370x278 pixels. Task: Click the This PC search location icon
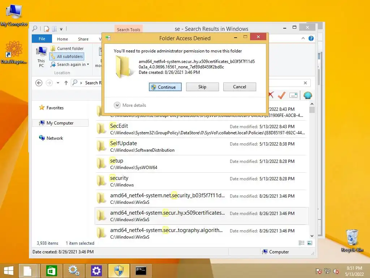click(x=41, y=57)
